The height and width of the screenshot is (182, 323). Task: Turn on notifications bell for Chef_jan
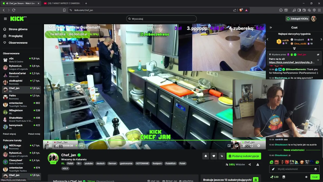click(x=206, y=156)
